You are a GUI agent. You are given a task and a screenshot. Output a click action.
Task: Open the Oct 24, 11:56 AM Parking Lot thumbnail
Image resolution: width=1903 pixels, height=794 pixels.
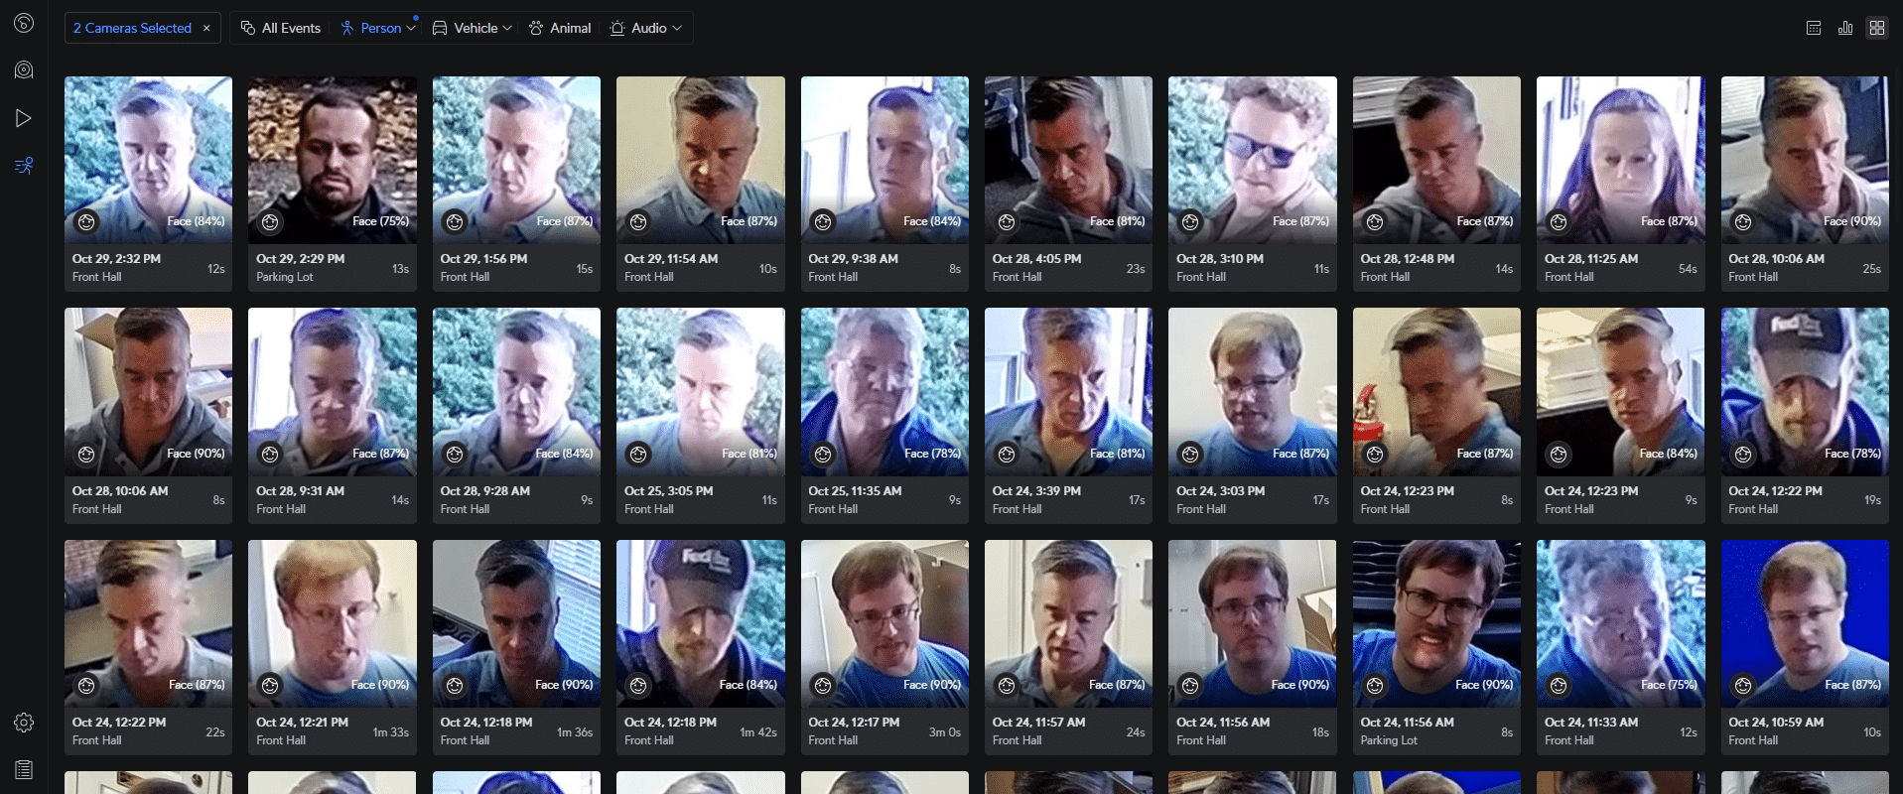click(1436, 622)
